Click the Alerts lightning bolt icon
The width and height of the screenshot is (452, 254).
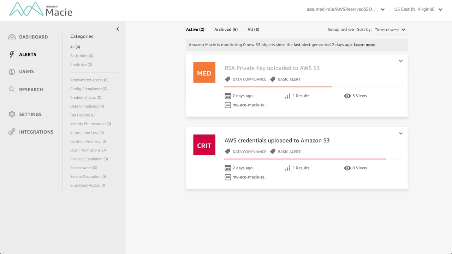pyautogui.click(x=12, y=54)
